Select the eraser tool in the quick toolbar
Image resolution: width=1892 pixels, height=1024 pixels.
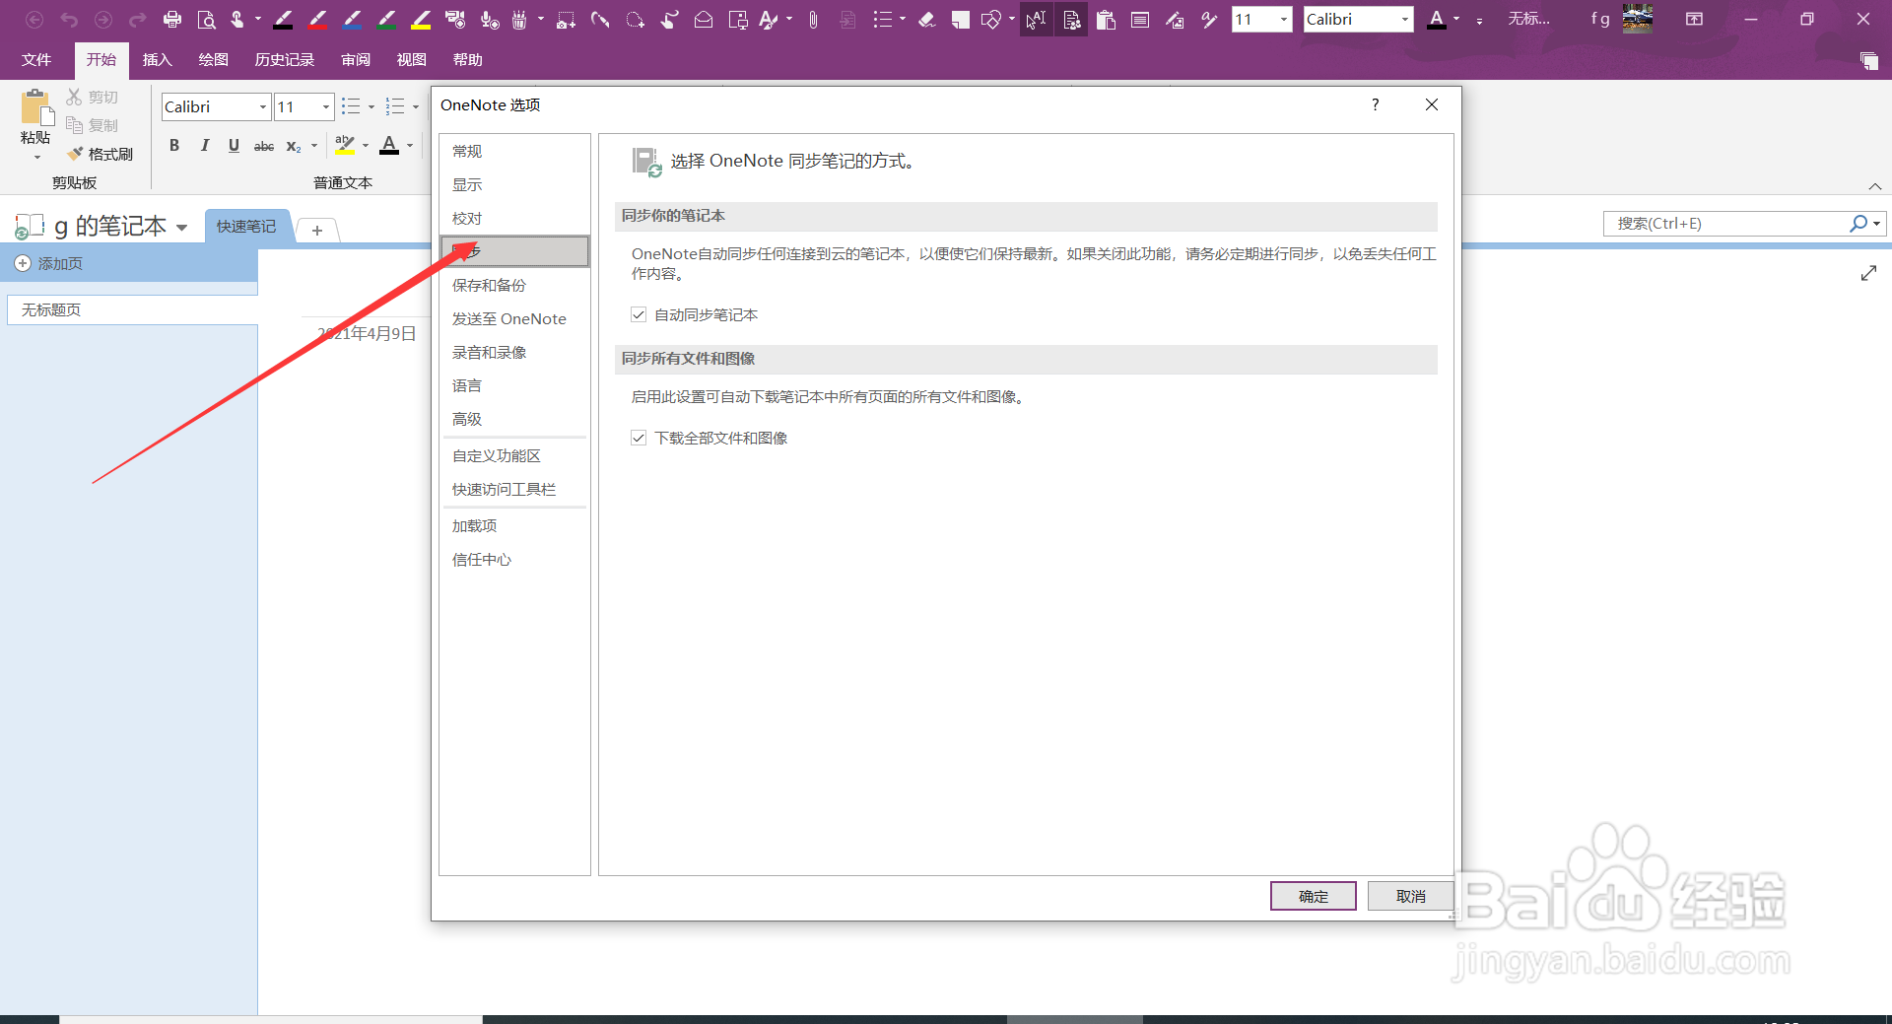[926, 19]
